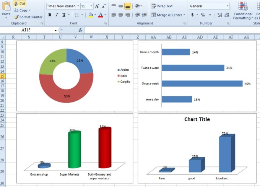Screen dimensions: 260x187
Task: Cut the selection with scissors icon
Action: (x=19, y=4)
